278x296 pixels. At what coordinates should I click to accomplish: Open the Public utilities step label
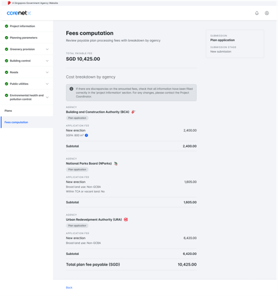pos(19,84)
